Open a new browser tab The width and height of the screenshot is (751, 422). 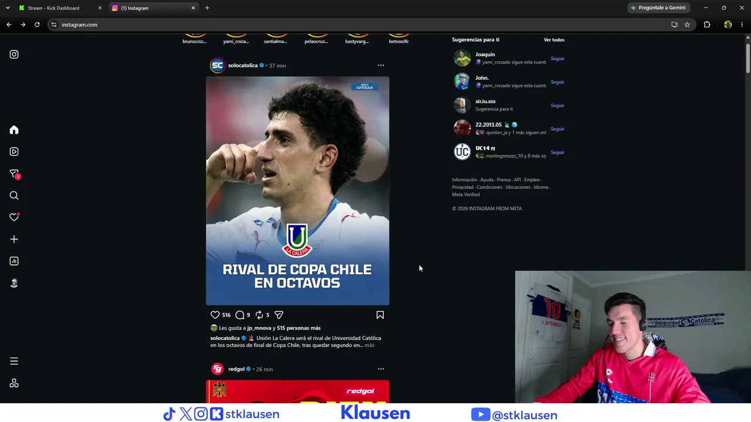point(207,8)
